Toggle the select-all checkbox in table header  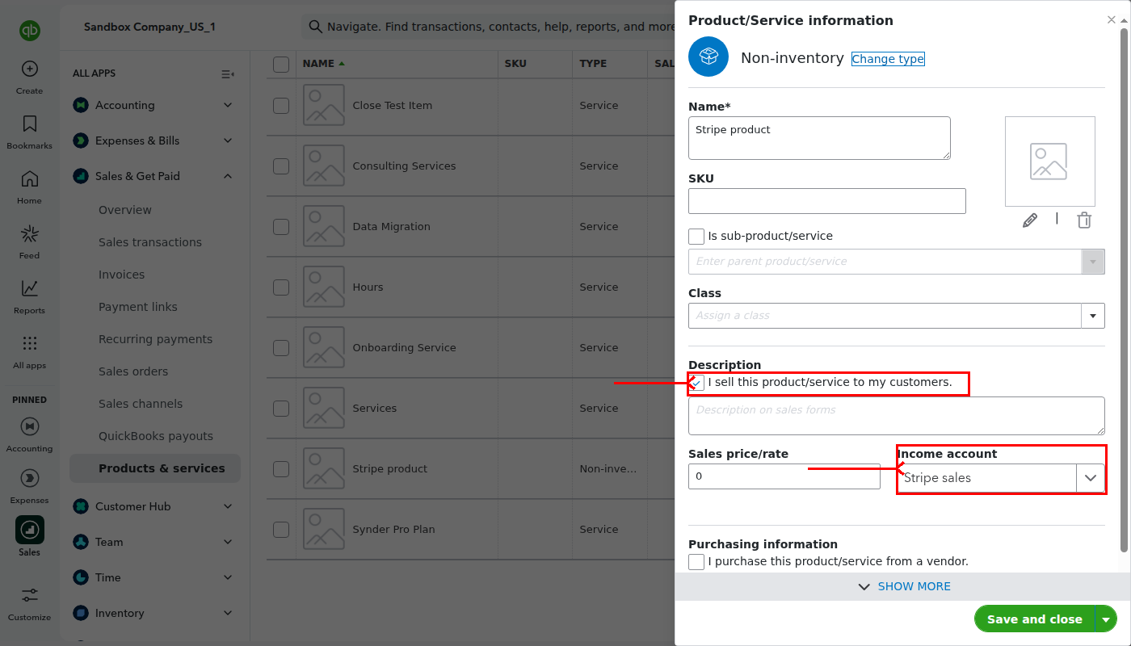[x=281, y=65]
